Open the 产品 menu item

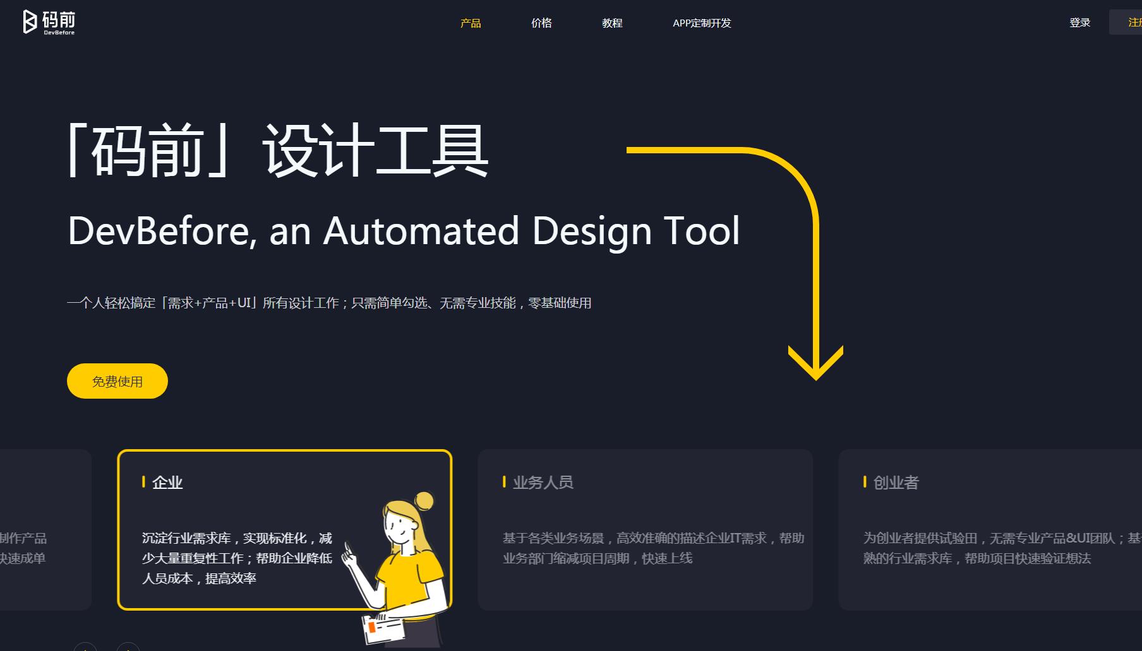tap(471, 23)
